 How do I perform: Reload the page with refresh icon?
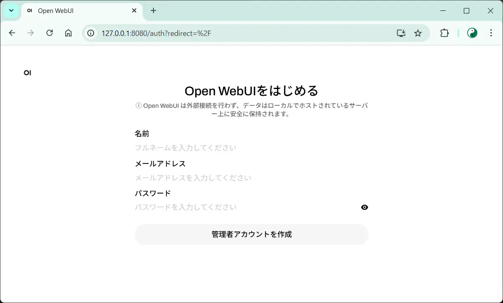pyautogui.click(x=49, y=33)
